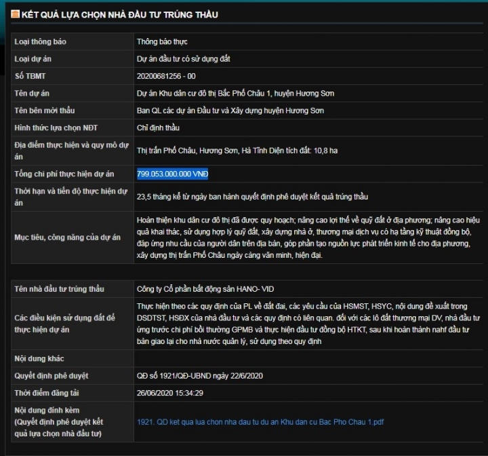Click the 'Loại dự án' value text
Screen dimensions: 488x456
[183, 59]
